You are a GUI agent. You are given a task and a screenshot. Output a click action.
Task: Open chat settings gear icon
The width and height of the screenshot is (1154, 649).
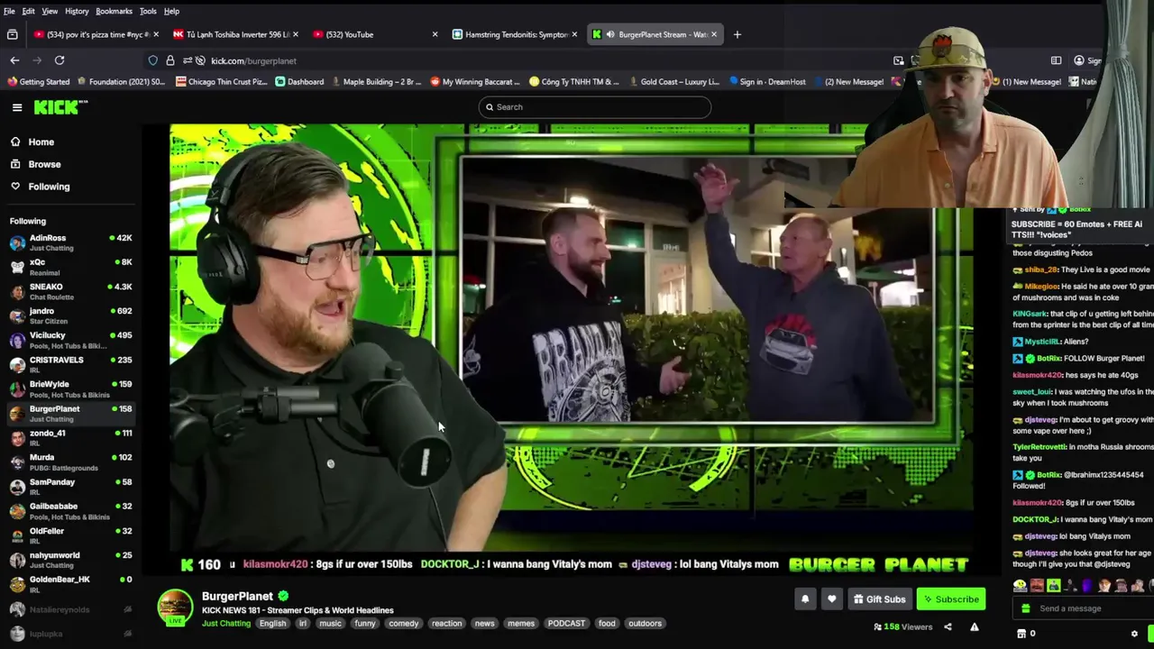(1134, 634)
